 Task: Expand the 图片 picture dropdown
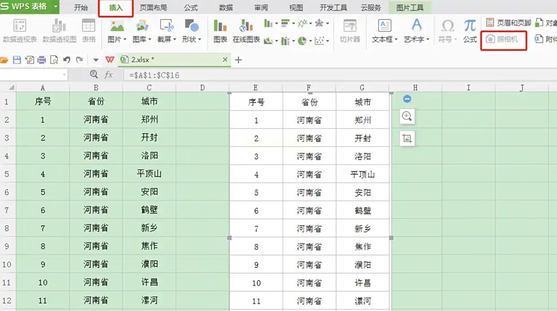pos(117,39)
